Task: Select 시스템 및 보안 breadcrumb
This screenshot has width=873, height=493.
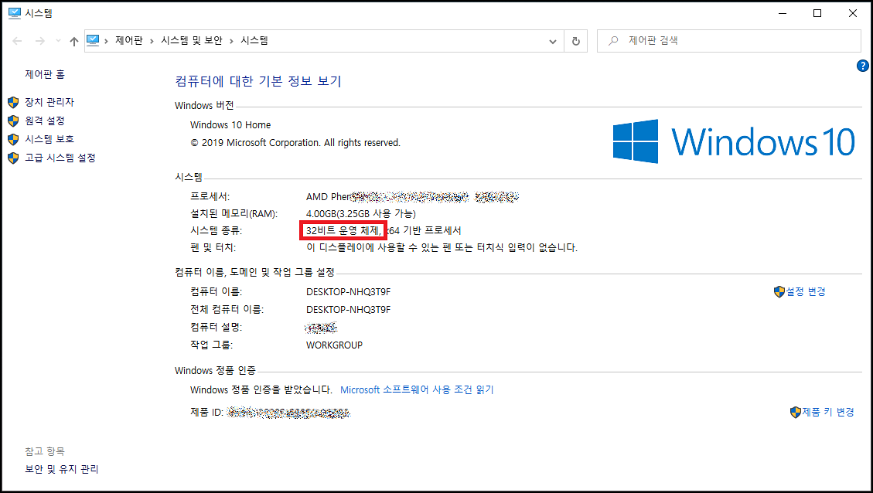Action: 192,41
